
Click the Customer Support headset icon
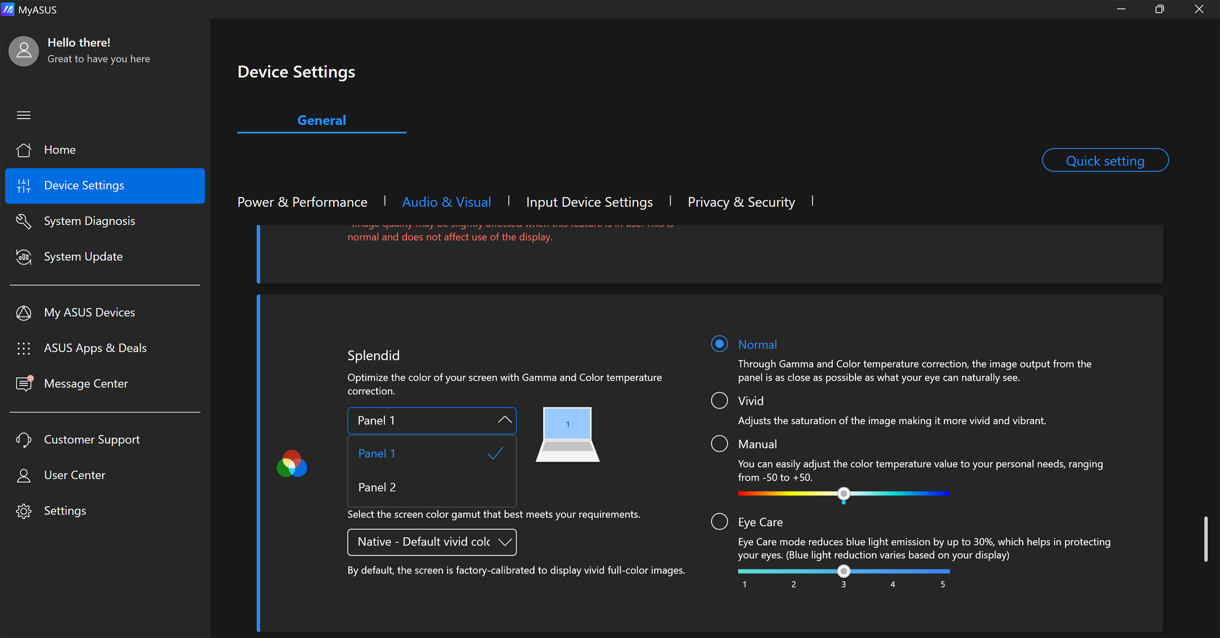pyautogui.click(x=23, y=439)
